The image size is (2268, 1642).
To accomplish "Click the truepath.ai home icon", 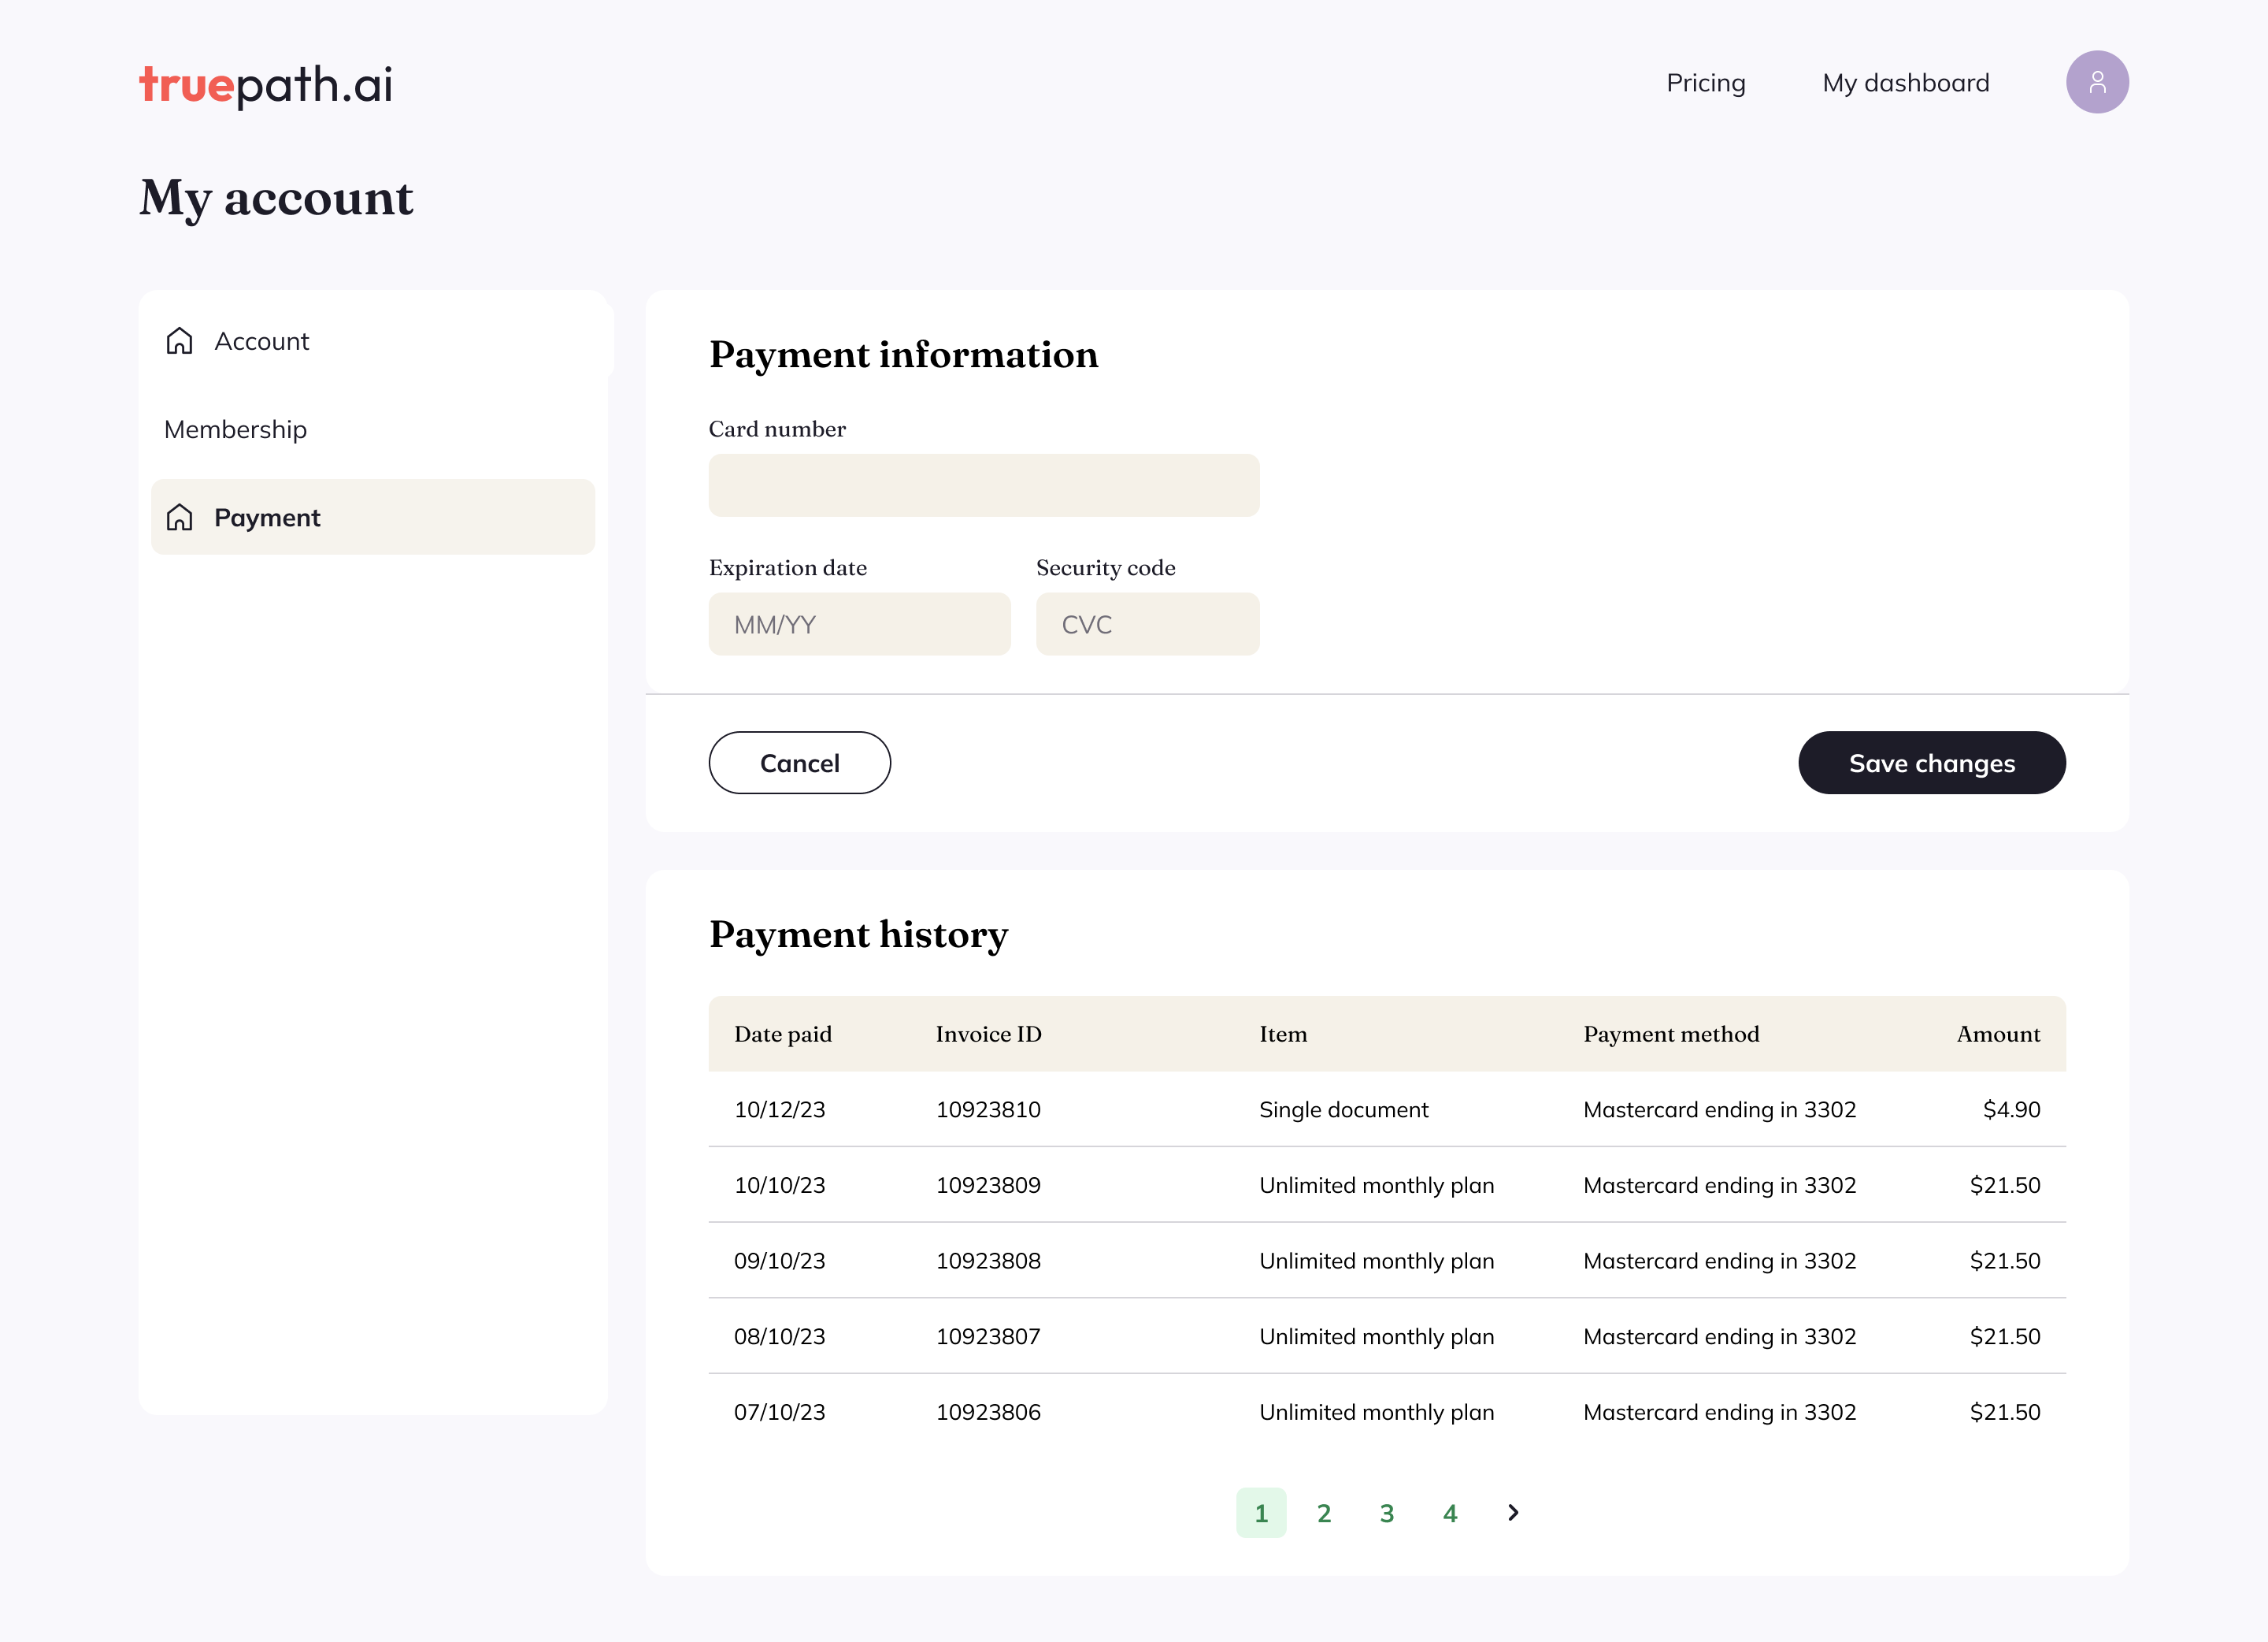I will 266,81.
